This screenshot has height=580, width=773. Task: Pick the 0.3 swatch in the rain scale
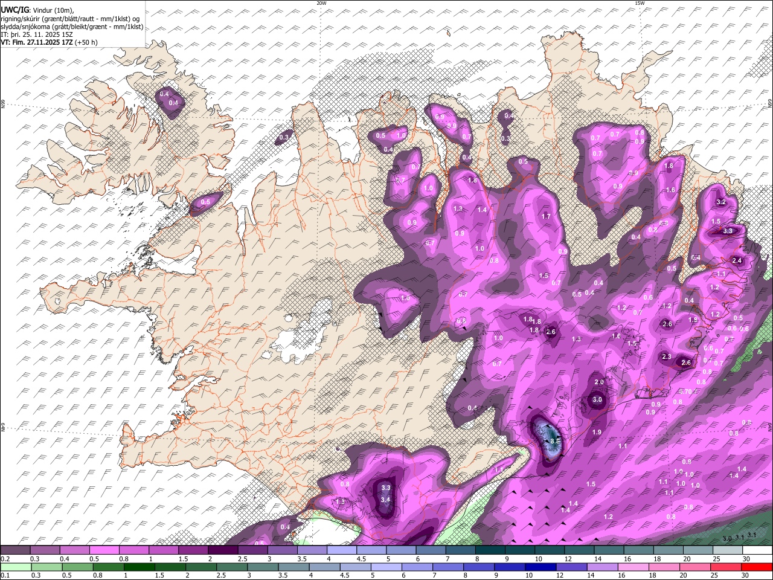click(47, 567)
